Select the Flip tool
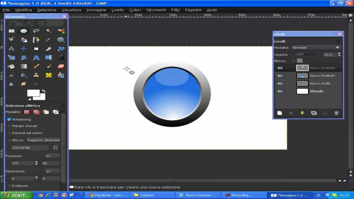Screen dimensions: 354x199 [49, 57]
